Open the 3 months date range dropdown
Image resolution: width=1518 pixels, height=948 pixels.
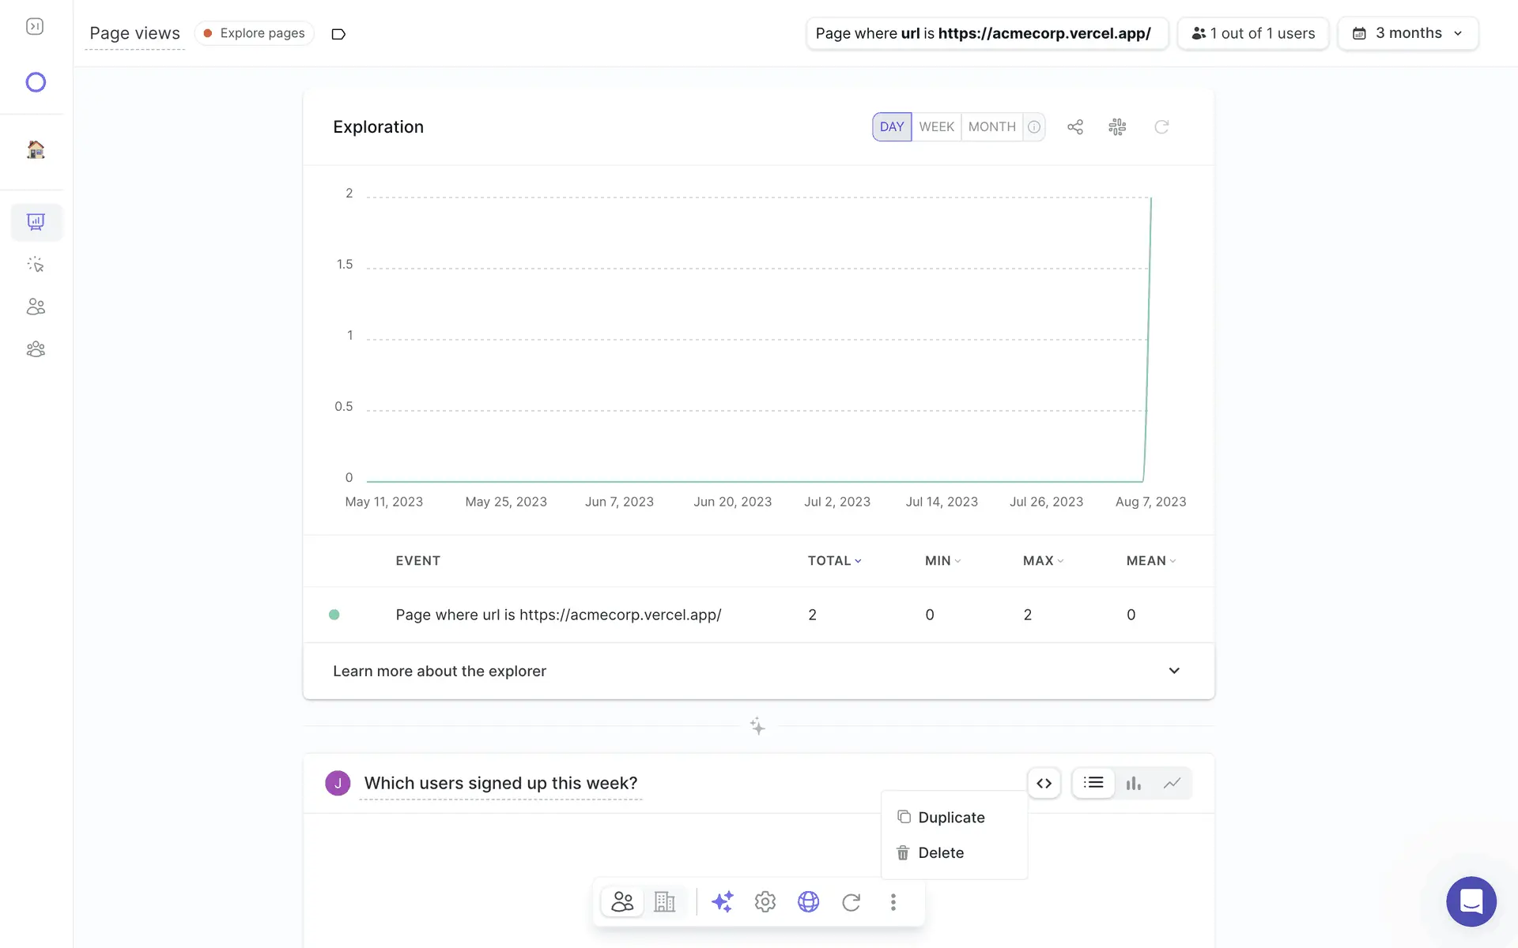coord(1407,33)
